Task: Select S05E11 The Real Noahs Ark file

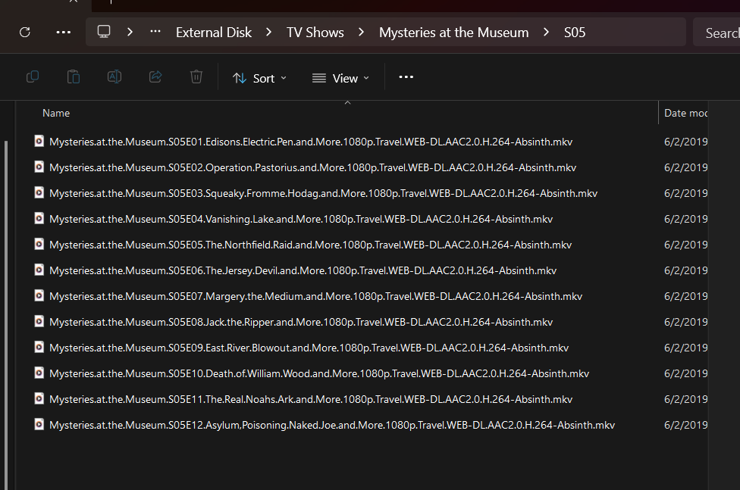Action: (x=311, y=399)
